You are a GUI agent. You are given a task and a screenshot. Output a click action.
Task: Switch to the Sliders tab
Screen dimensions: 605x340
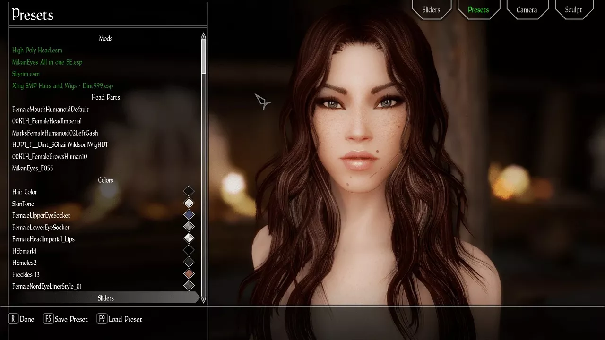click(431, 9)
